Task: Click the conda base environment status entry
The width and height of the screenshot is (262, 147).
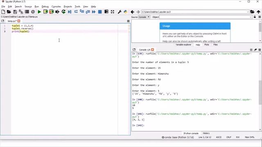Action: point(178,137)
